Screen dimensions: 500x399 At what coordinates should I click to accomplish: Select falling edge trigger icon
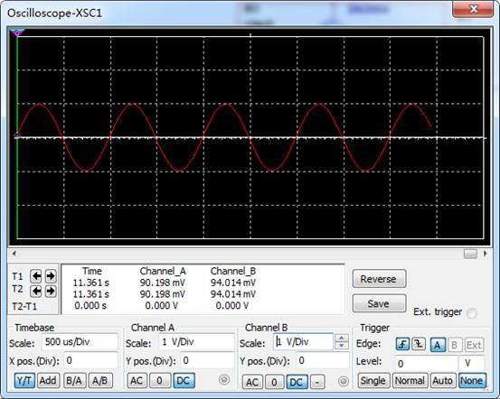click(x=419, y=344)
